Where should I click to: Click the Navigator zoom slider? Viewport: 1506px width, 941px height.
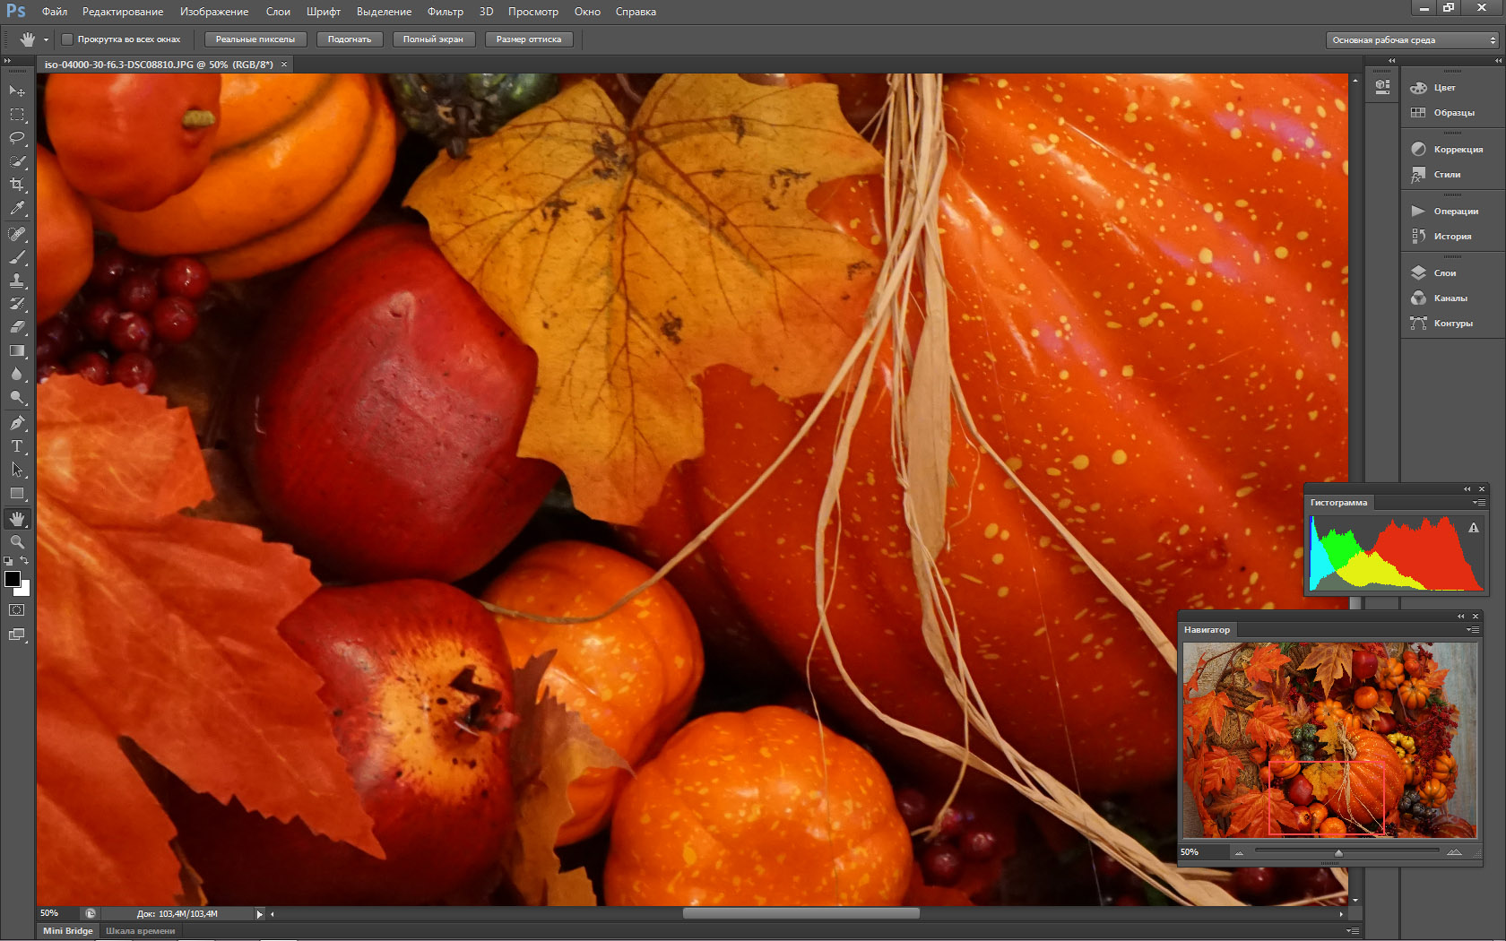[x=1338, y=852]
